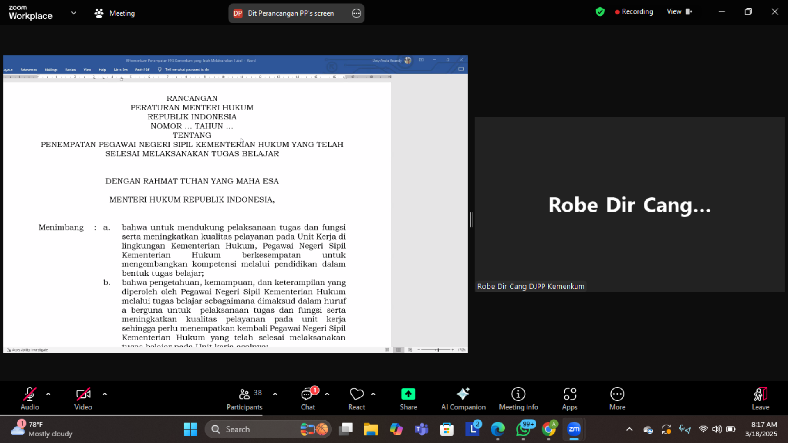Open Review tab in shared Word

[x=71, y=70]
